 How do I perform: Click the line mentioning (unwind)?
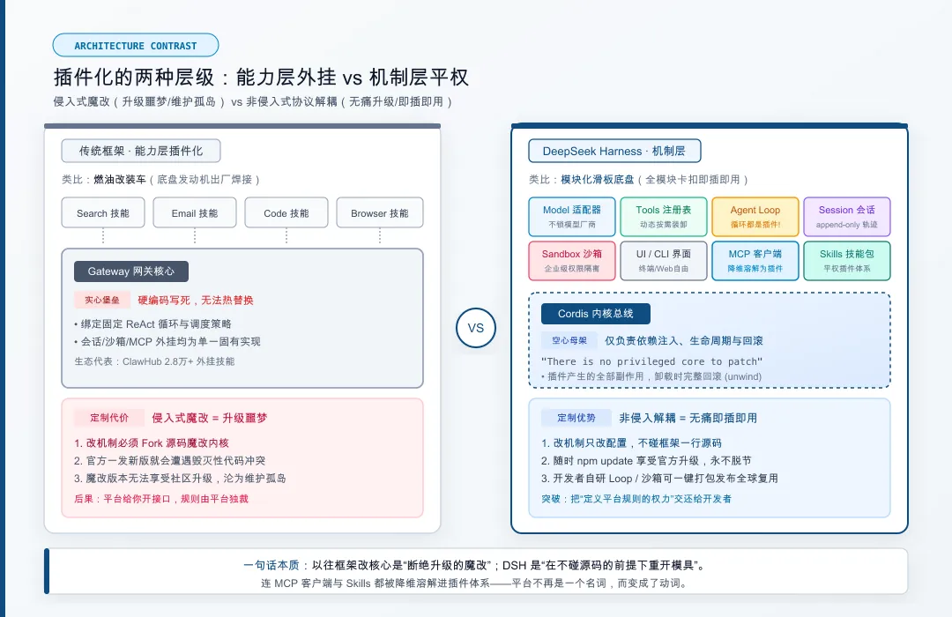pyautogui.click(x=651, y=376)
